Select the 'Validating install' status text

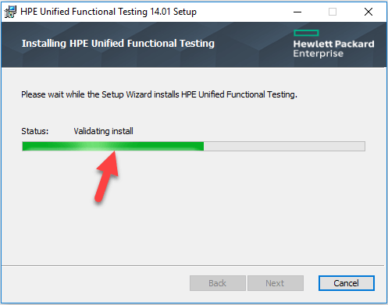click(x=103, y=131)
